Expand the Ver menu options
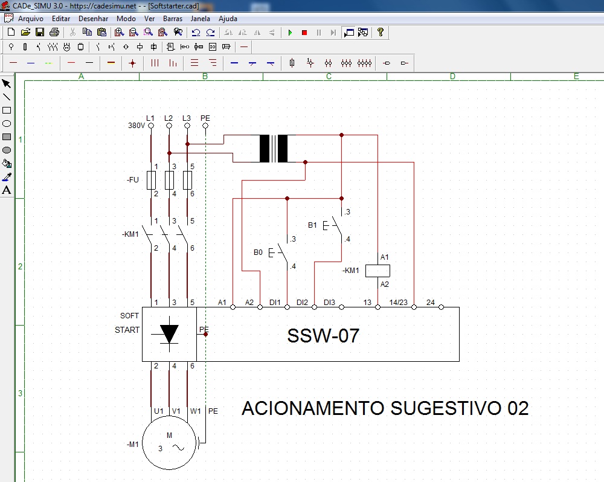Image resolution: width=604 pixels, height=482 pixels. (149, 19)
